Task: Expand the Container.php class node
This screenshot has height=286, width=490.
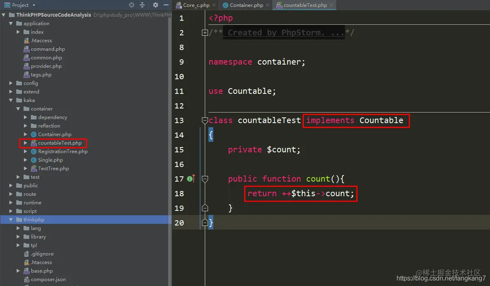Action: point(26,134)
